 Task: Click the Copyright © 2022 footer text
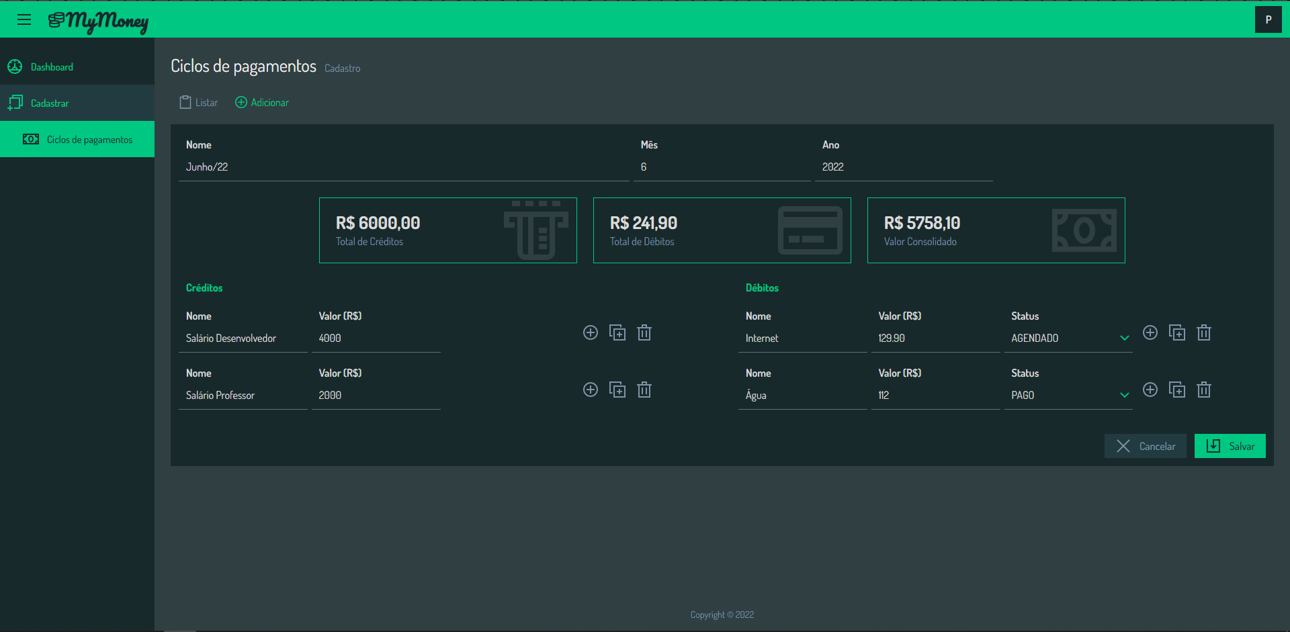pos(722,615)
